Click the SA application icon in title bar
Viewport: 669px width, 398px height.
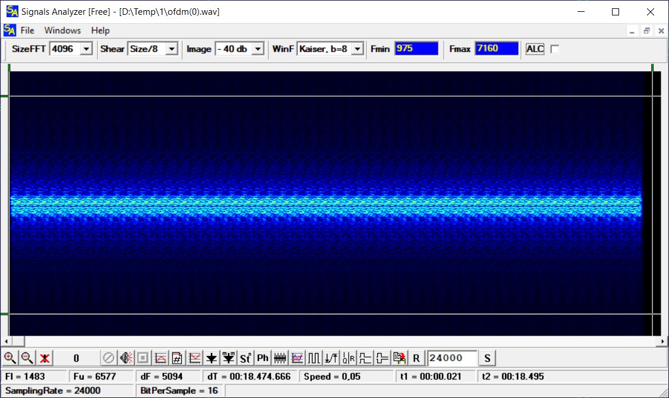pos(12,11)
